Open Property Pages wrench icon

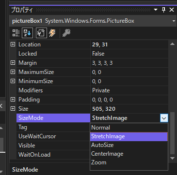point(66,33)
